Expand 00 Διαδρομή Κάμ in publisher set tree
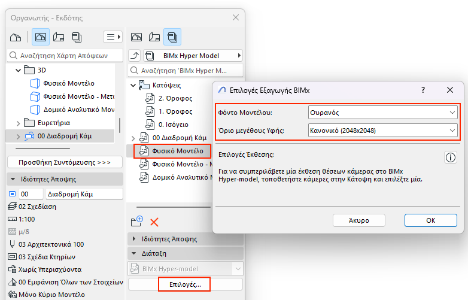Screen dimensions: 468x300 click(133, 138)
